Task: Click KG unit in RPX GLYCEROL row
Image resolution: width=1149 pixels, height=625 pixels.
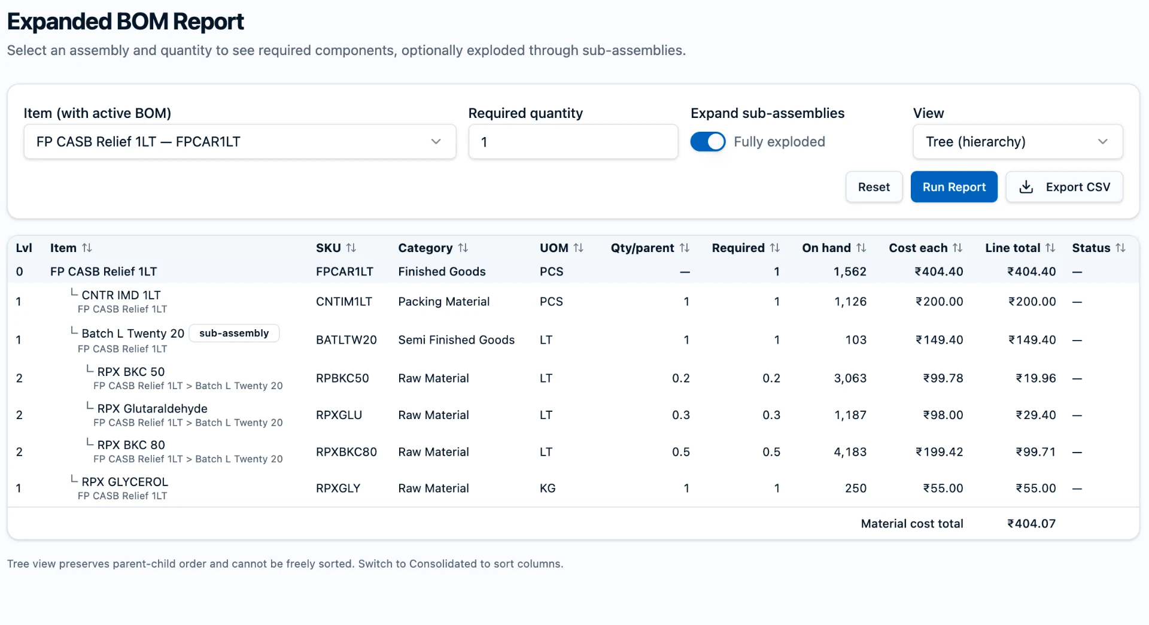Action: coord(548,489)
